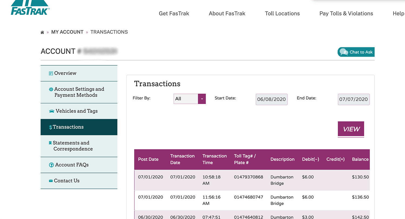
Task: Click the Transaction Time column header
Action: pos(215,159)
